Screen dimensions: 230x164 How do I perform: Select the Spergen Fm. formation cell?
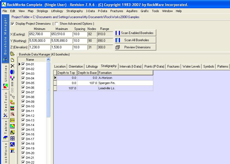[125, 83]
